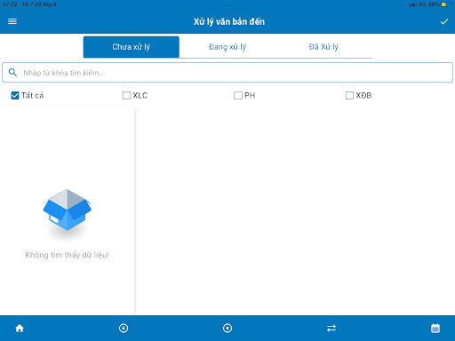The image size is (455, 341).
Task: Switch to Đang xử lý tab
Action: [x=227, y=47]
